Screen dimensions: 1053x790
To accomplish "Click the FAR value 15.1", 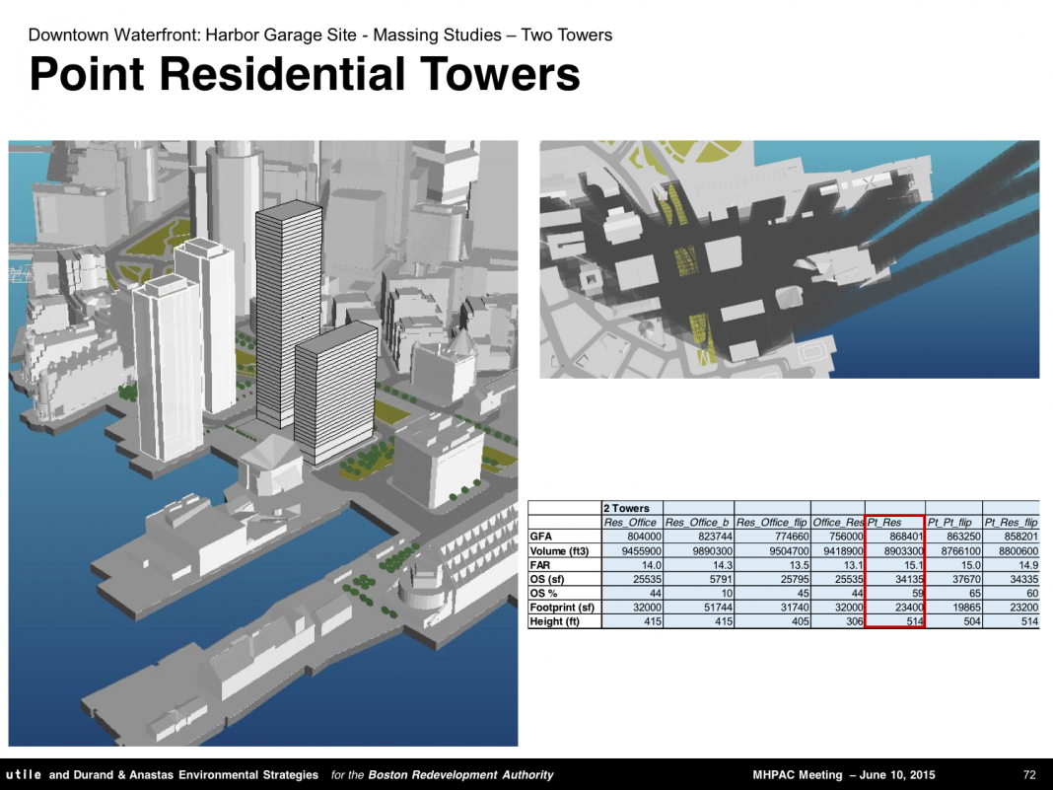I will pyautogui.click(x=913, y=565).
